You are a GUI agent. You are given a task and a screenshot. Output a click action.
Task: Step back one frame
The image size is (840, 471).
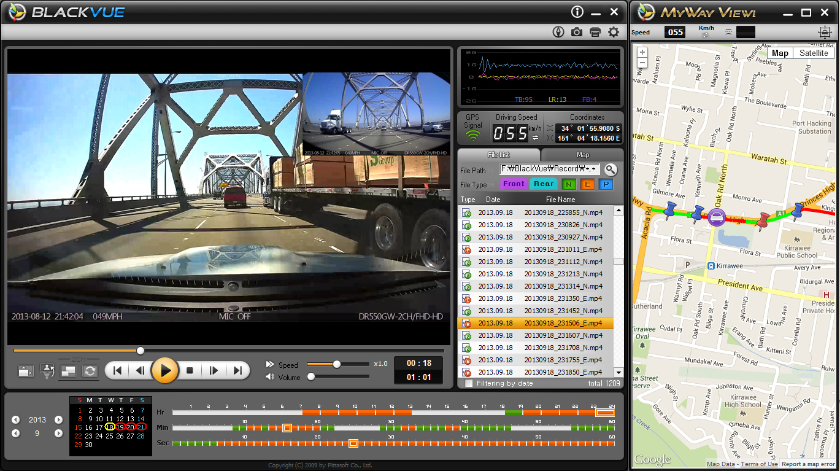coord(140,370)
